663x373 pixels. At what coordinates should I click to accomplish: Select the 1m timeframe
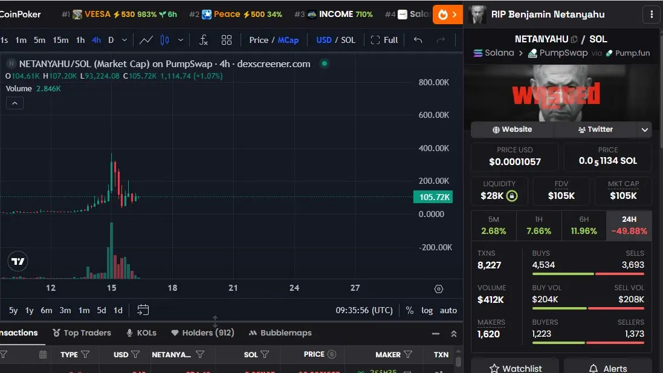pos(21,40)
